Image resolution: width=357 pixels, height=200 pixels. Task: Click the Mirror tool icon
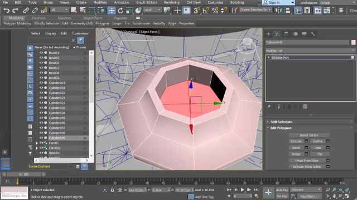(278, 11)
